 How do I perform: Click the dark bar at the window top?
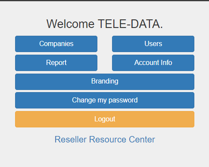coord(104,0)
